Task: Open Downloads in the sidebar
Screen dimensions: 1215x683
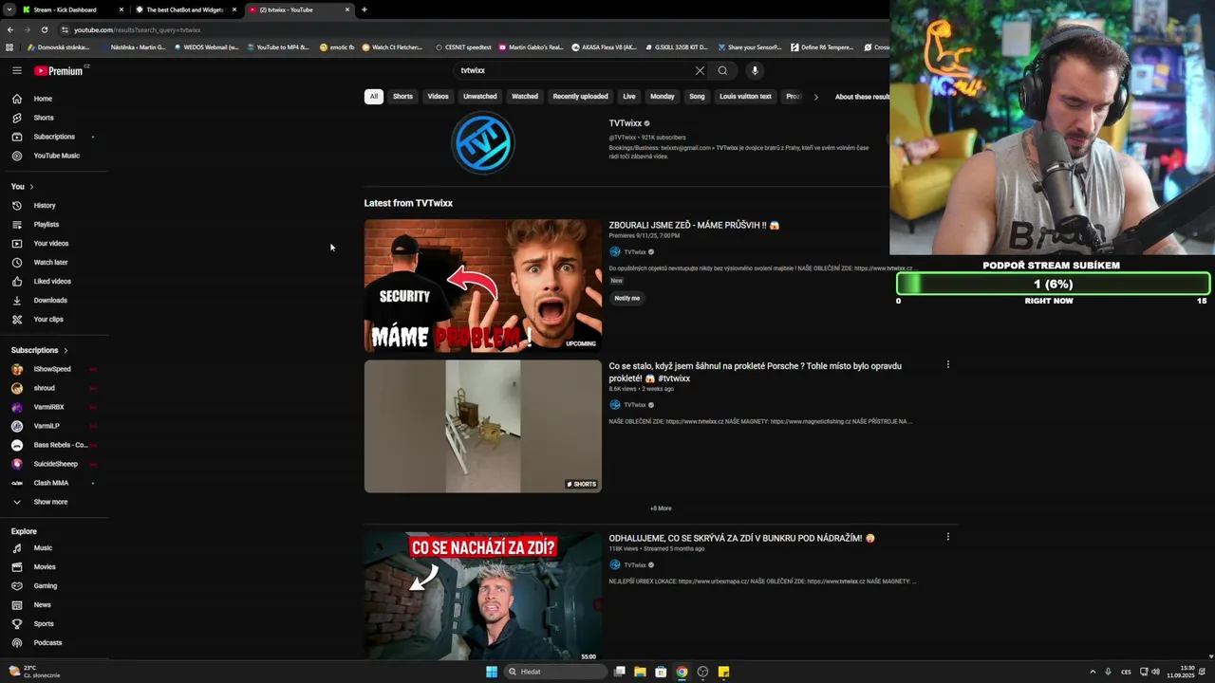Action: (x=50, y=301)
